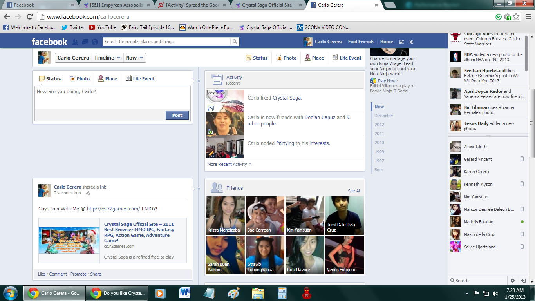Click See All friends link
535x301 pixels.
[x=354, y=191]
